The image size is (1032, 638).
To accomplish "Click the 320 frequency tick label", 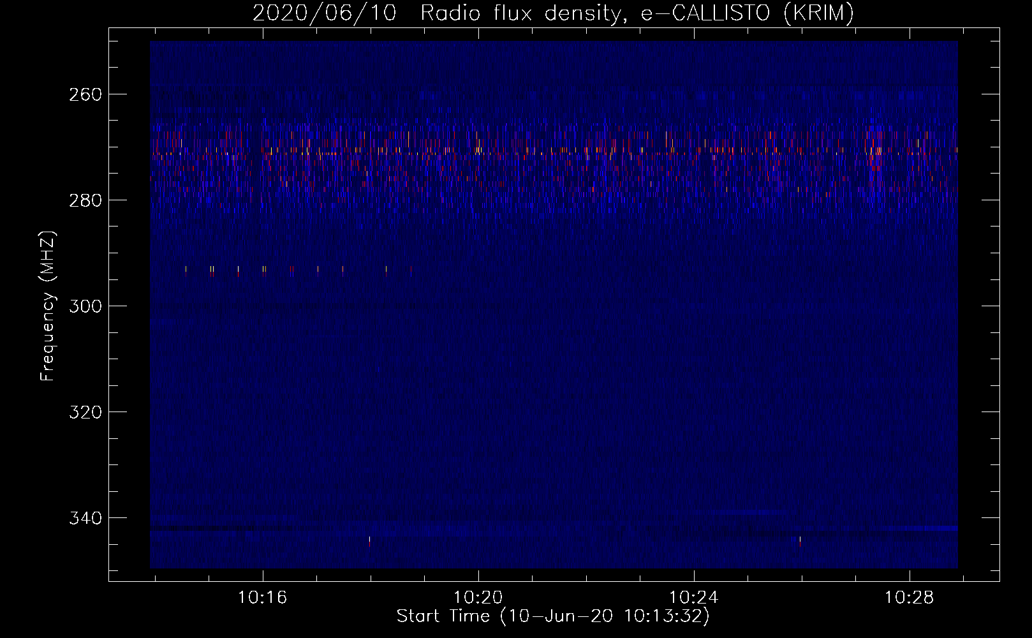I will (85, 412).
